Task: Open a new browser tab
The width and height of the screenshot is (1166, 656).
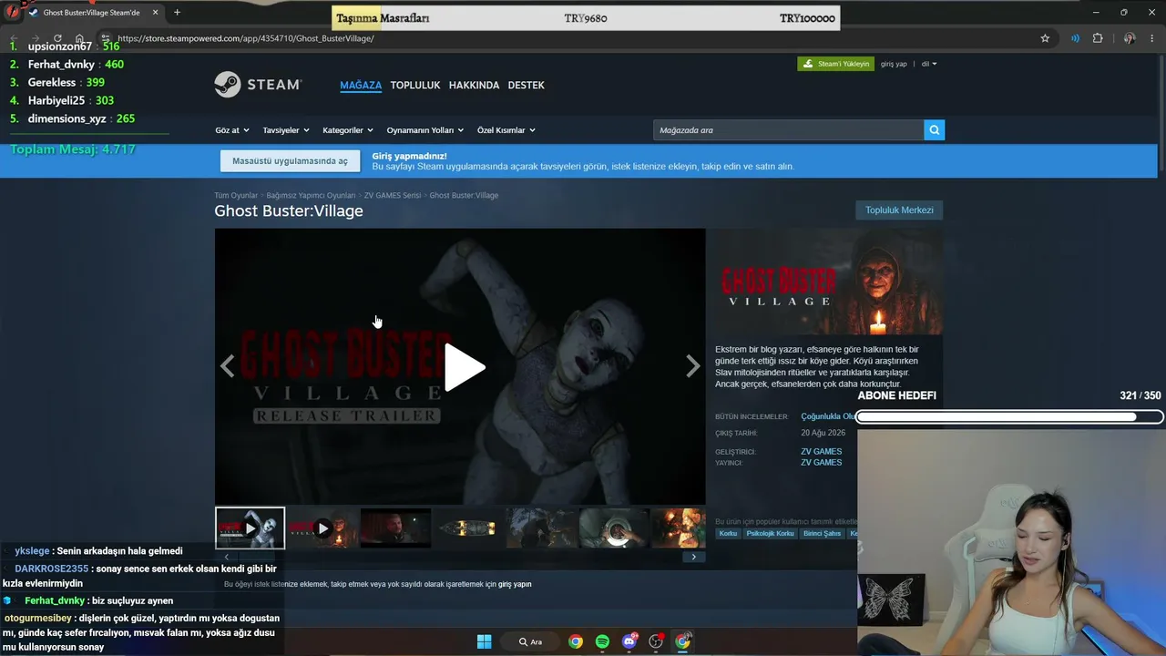Action: (177, 13)
